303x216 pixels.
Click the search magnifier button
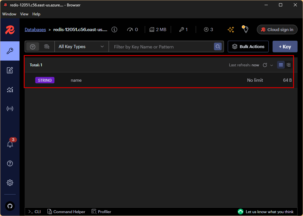218,46
